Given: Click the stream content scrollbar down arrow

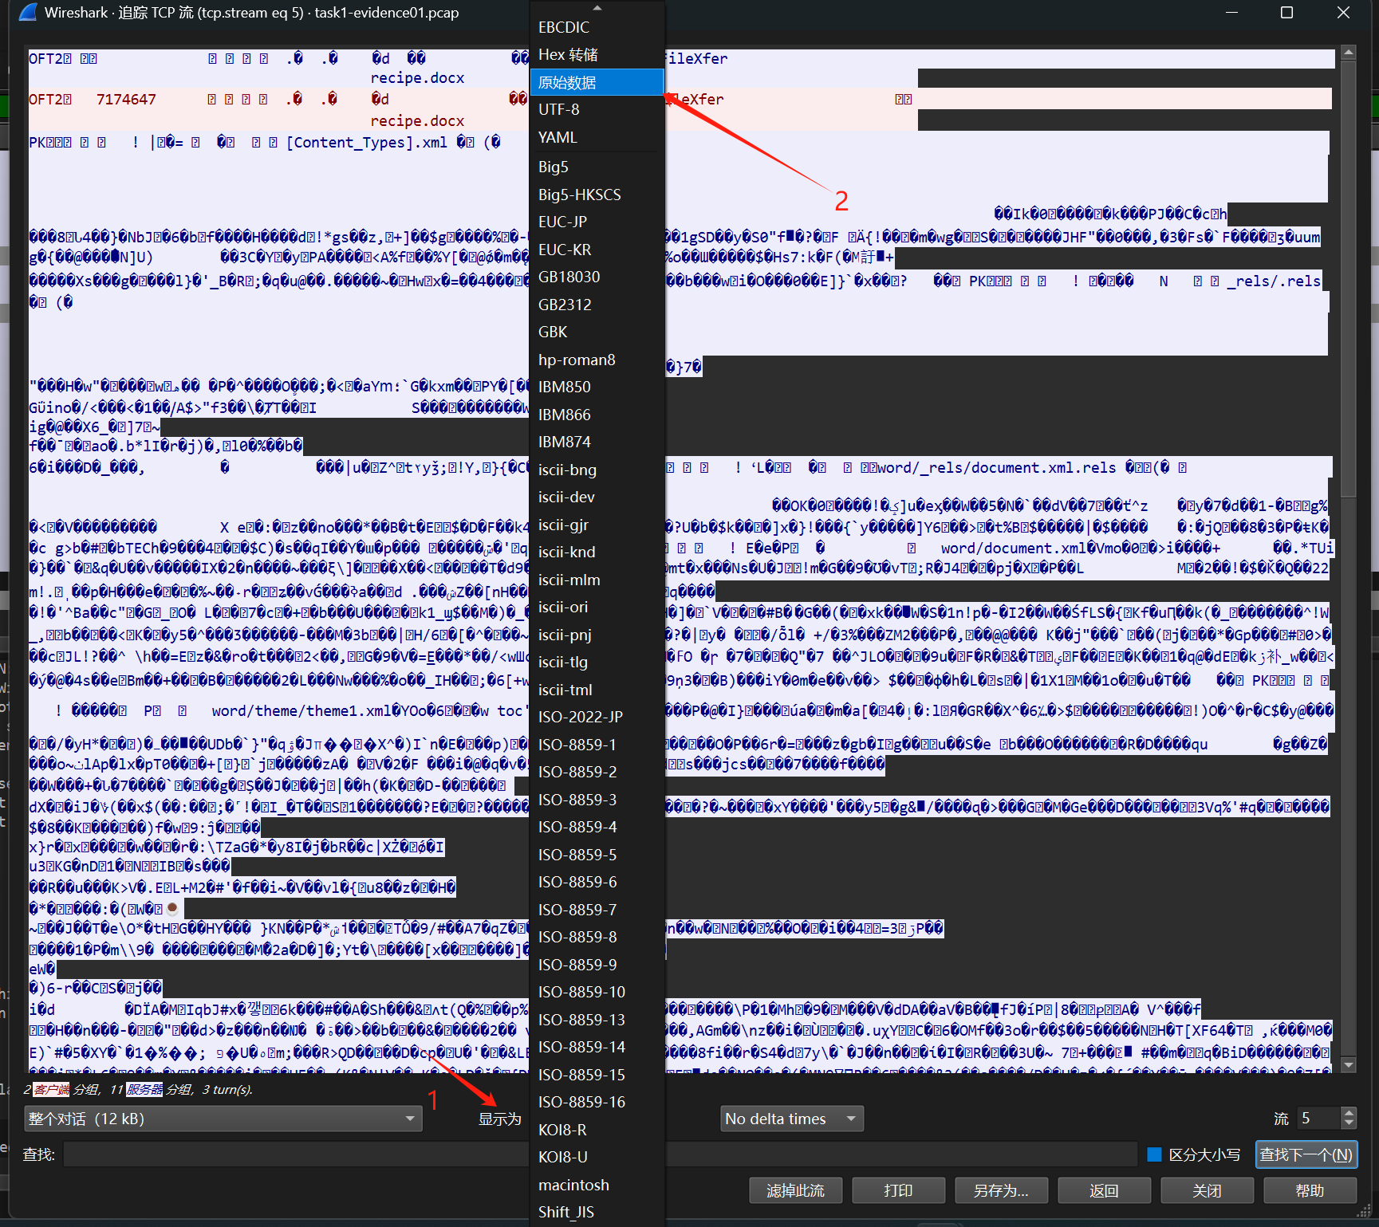Looking at the screenshot, I should [x=1349, y=1065].
